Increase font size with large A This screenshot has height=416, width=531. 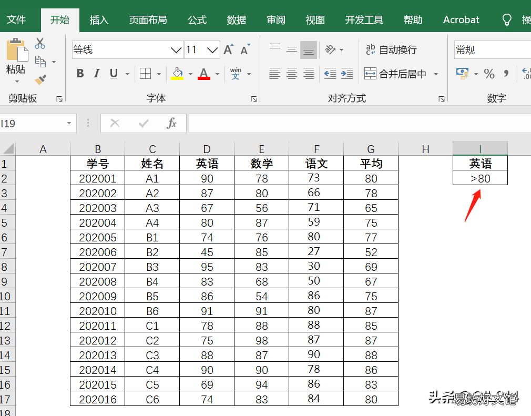(x=229, y=50)
